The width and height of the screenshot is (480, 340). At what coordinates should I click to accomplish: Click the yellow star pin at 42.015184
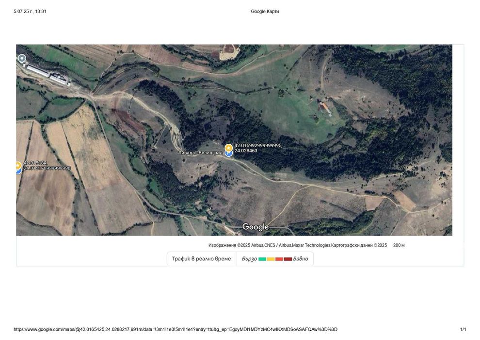pyautogui.click(x=18, y=166)
